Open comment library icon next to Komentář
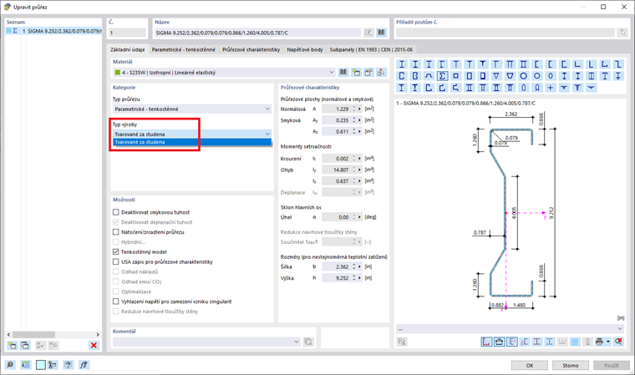 (x=308, y=342)
